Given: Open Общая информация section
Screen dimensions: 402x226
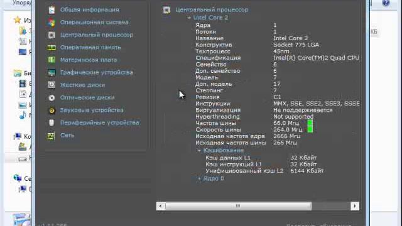Looking at the screenshot, I should [x=89, y=10].
